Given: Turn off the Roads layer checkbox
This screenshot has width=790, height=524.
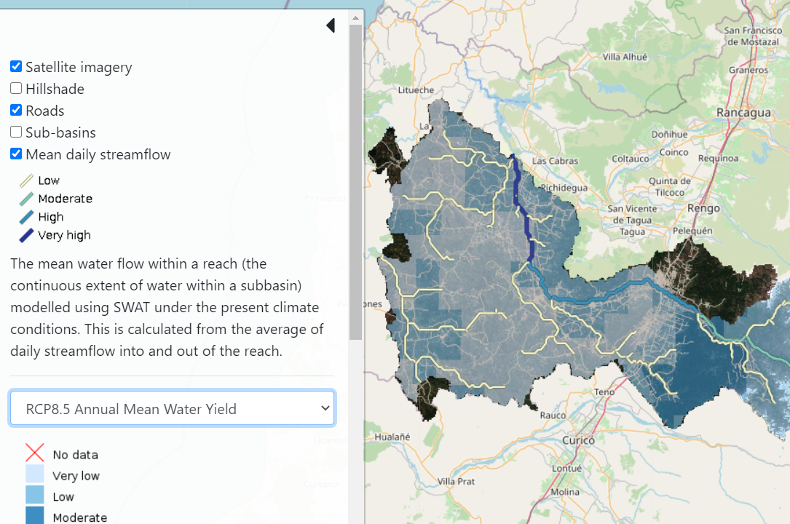Looking at the screenshot, I should [x=16, y=110].
